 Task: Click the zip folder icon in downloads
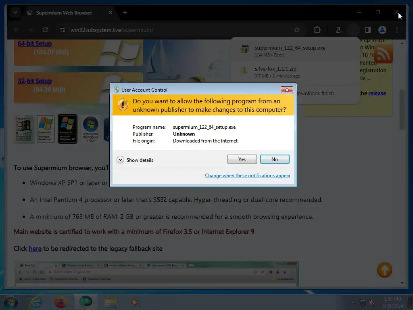pyautogui.click(x=245, y=70)
